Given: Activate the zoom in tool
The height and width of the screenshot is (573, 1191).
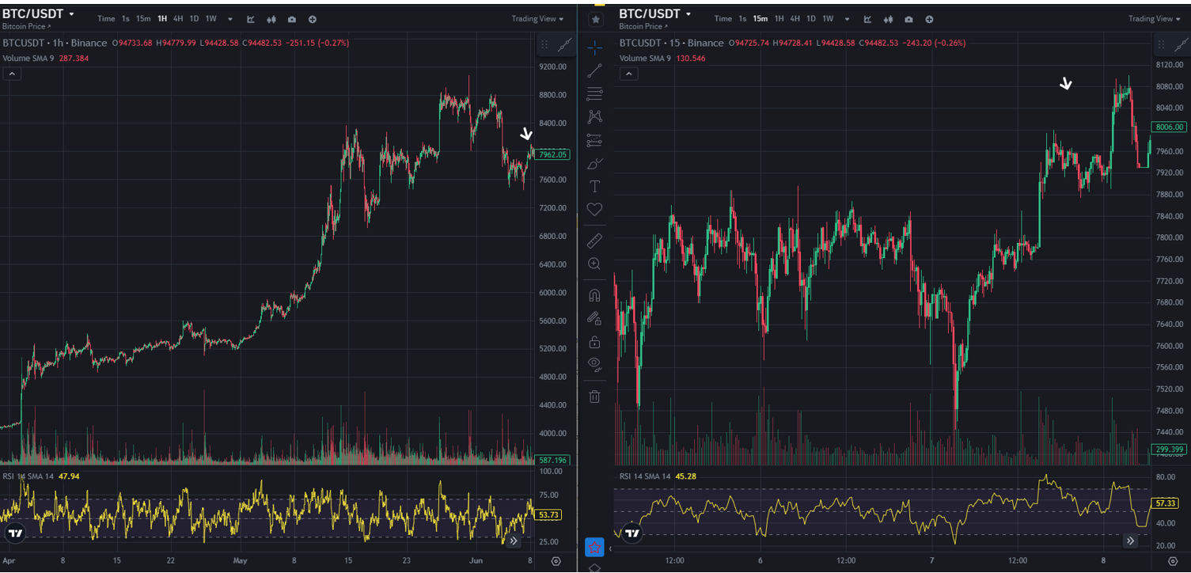Looking at the screenshot, I should click(x=595, y=264).
